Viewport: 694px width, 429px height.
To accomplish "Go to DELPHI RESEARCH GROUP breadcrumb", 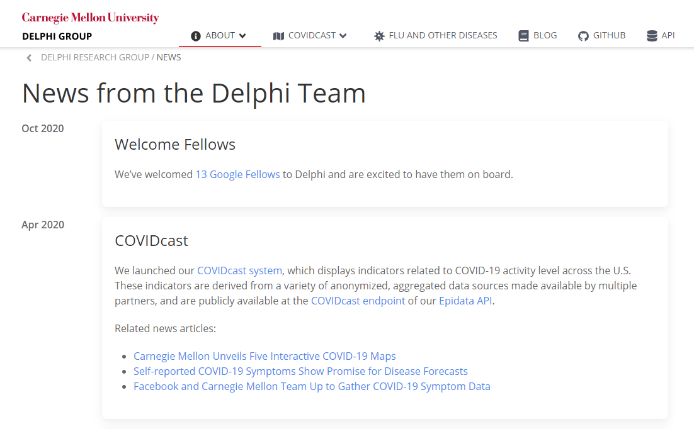I will 95,57.
